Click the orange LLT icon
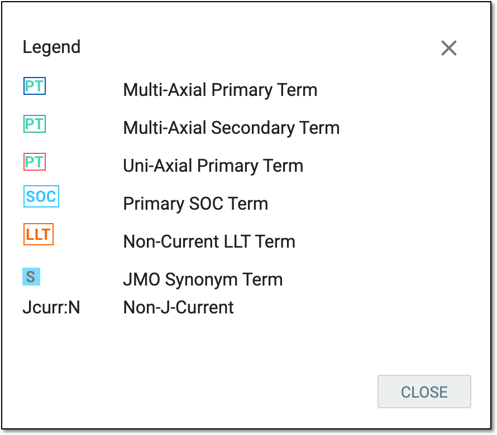Image resolution: width=497 pixels, height=435 pixels. (39, 234)
